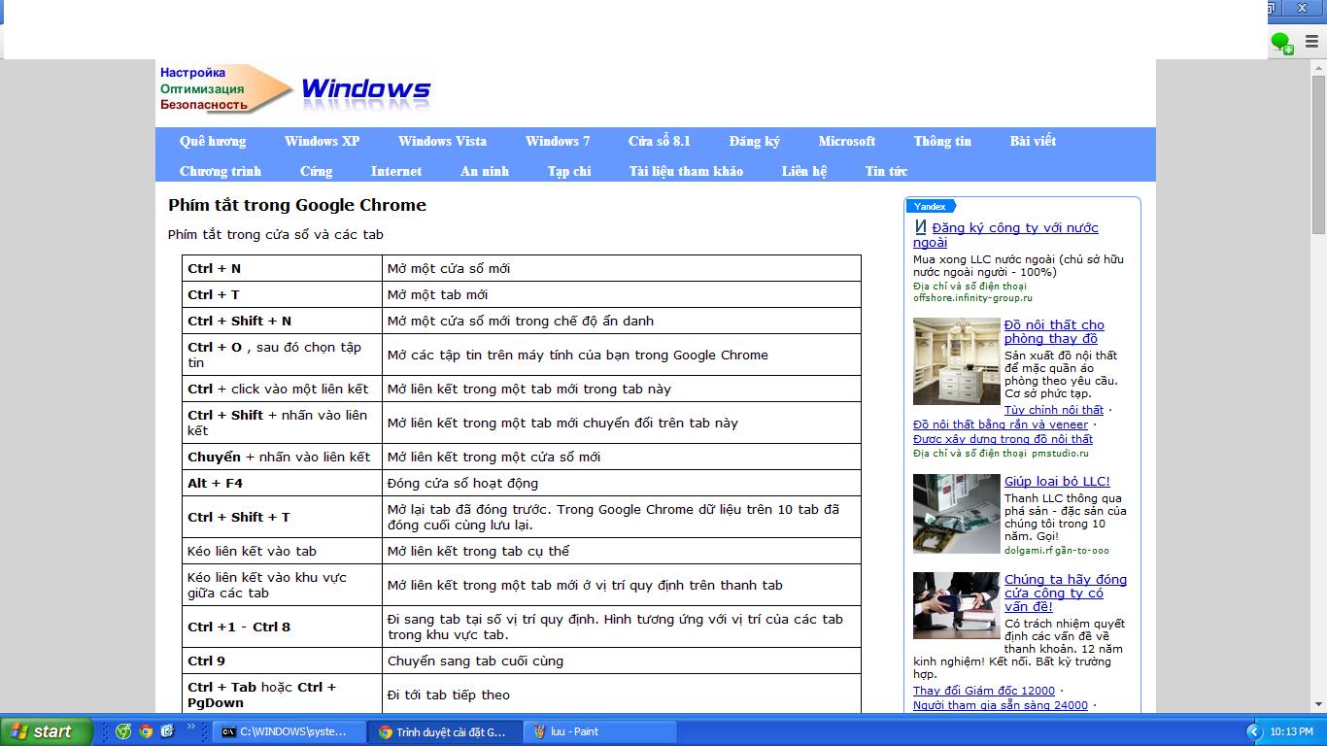Open the Chúng ta hãy đóng cửa công ty link
This screenshot has height=746, width=1327.
coord(1066,593)
